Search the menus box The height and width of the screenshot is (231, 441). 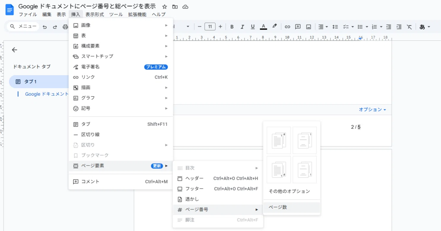point(23,27)
